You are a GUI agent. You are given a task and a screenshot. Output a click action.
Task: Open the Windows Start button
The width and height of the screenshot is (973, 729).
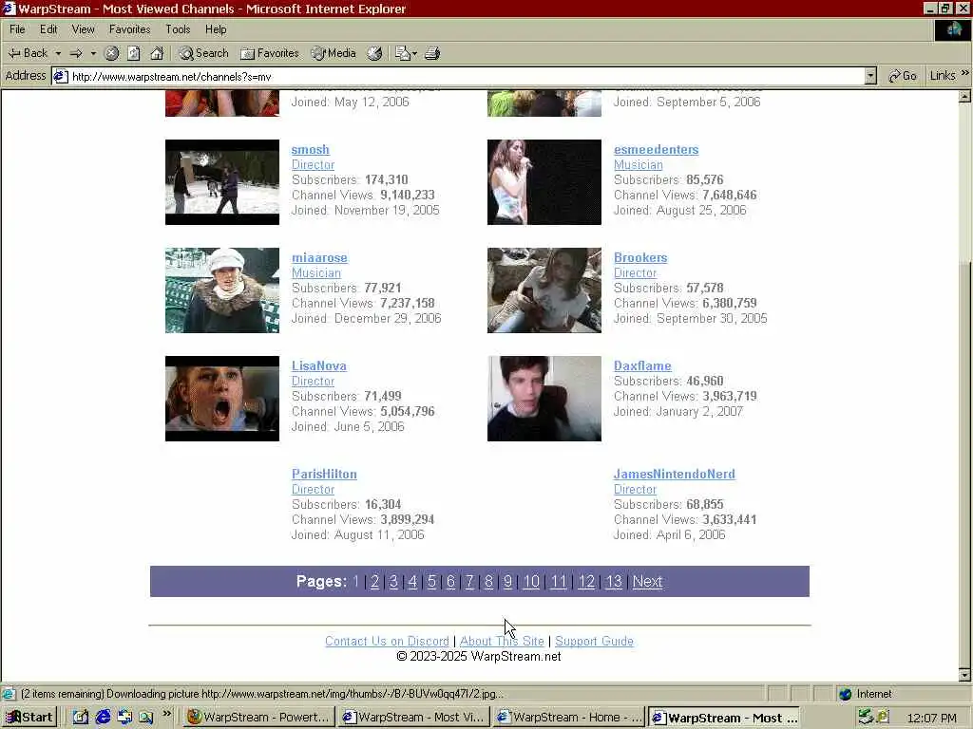pyautogui.click(x=29, y=718)
